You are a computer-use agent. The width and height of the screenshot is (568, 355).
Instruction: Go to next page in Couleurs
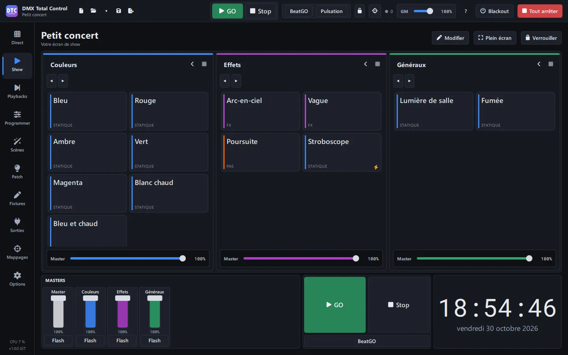[x=63, y=81]
